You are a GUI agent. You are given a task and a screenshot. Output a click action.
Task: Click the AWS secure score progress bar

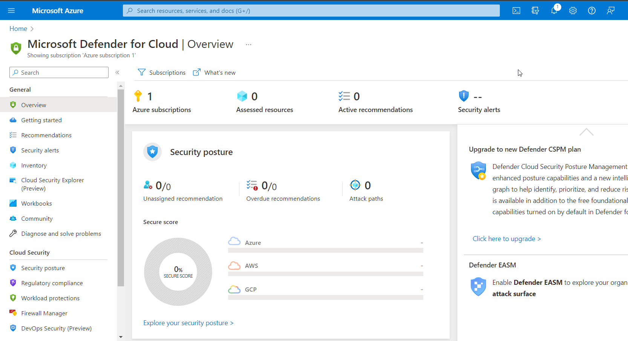click(326, 274)
